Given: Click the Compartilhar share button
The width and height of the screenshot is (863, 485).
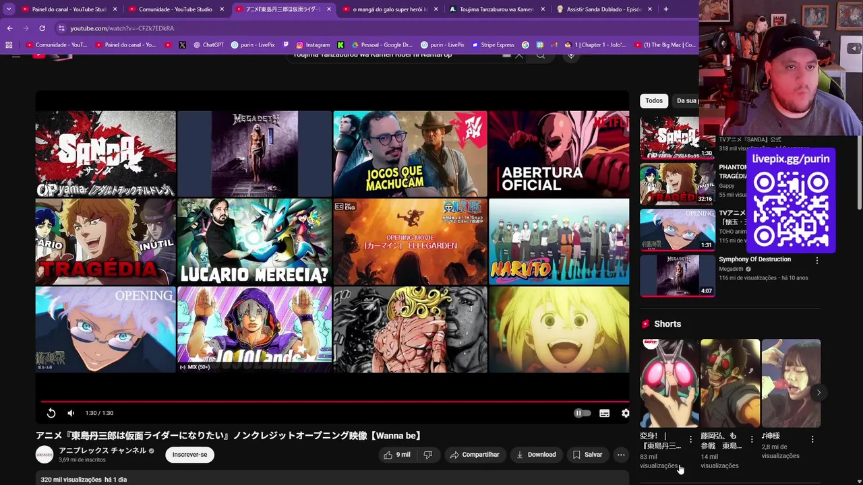Looking at the screenshot, I should pyautogui.click(x=475, y=455).
